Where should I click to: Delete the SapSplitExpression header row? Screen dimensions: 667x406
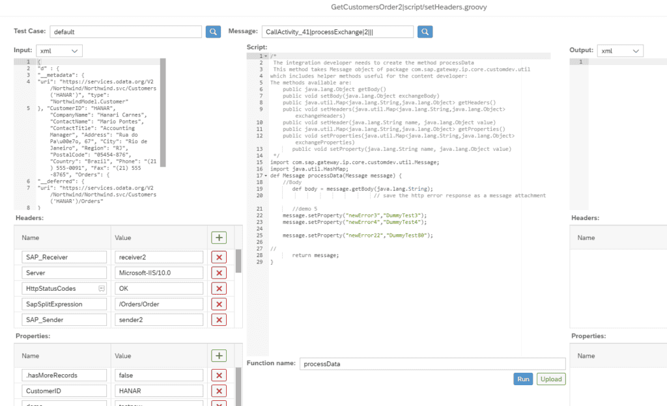(x=219, y=304)
